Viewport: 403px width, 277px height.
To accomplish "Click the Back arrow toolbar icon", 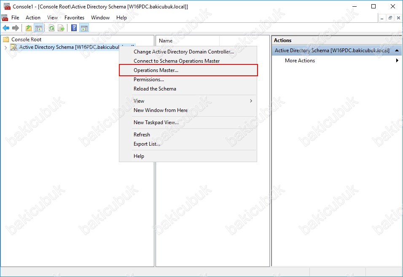I will (x=6, y=28).
